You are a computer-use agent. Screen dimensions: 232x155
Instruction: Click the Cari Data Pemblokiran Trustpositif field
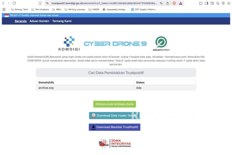tap(116, 73)
